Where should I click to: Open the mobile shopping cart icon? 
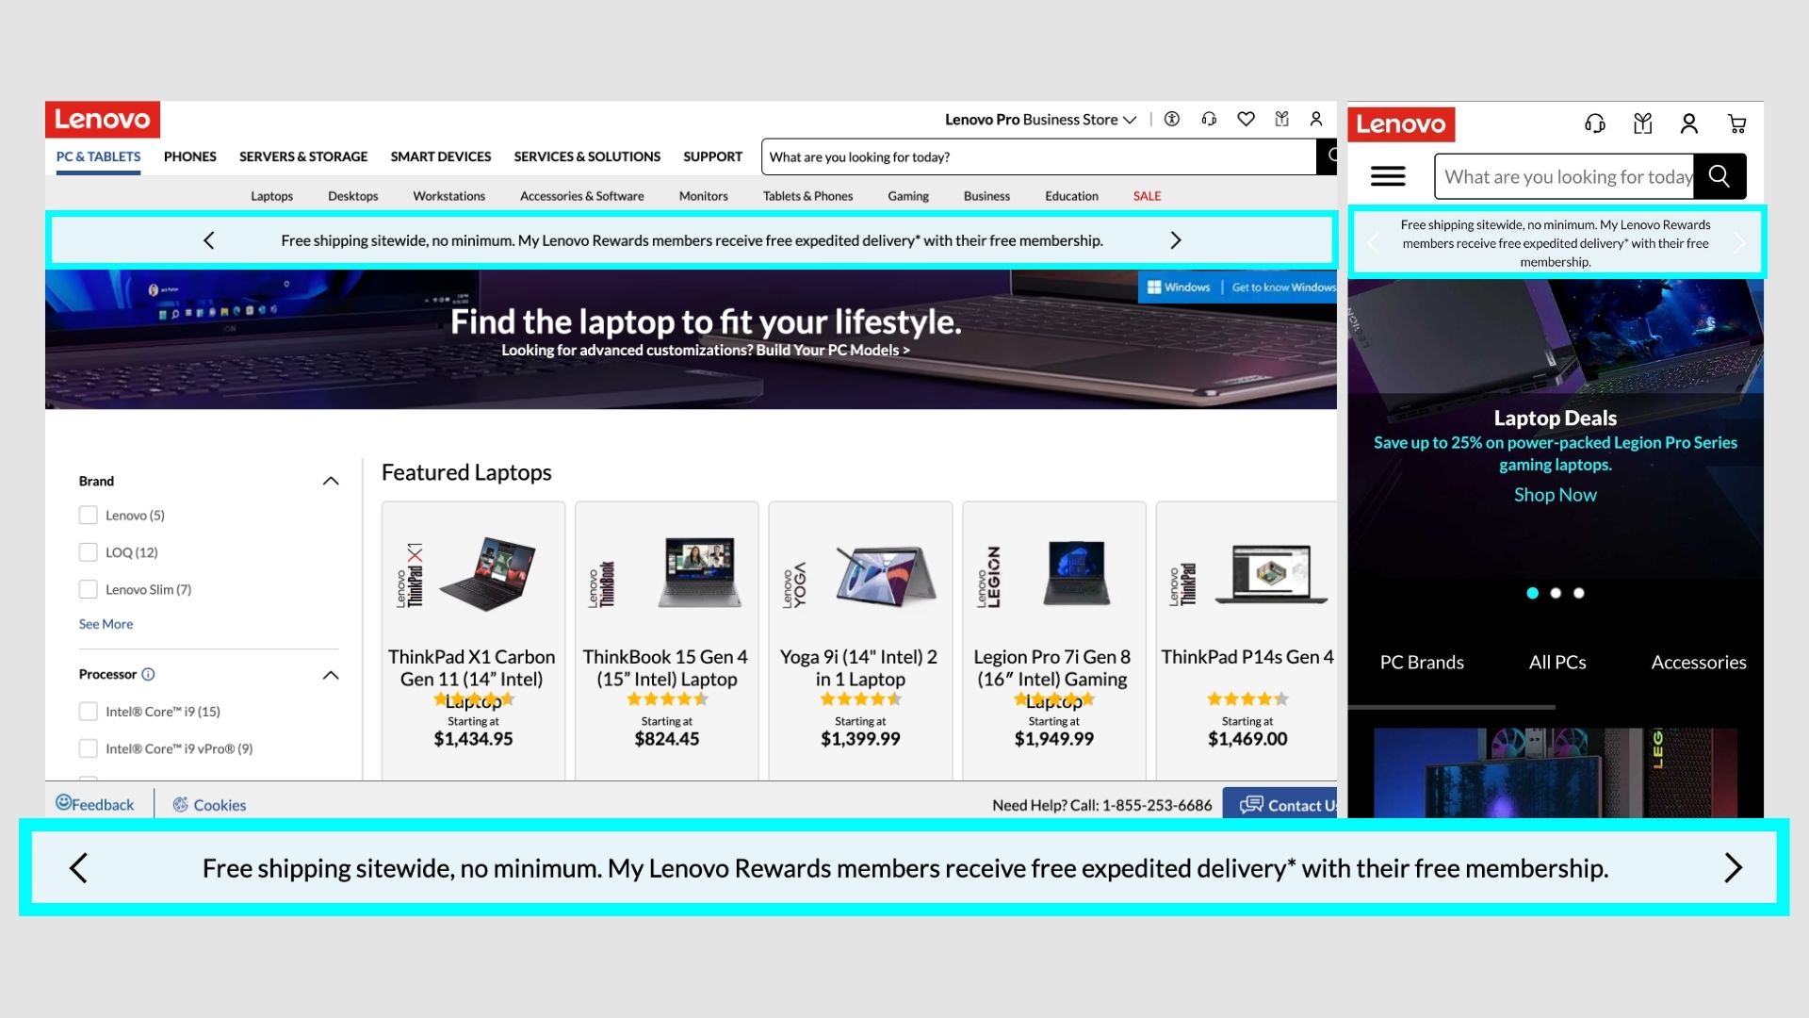tap(1737, 123)
